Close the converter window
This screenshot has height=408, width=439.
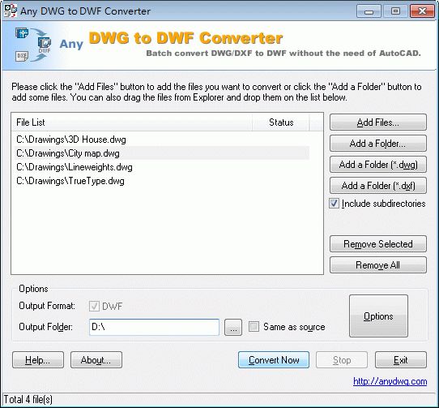pyautogui.click(x=422, y=11)
